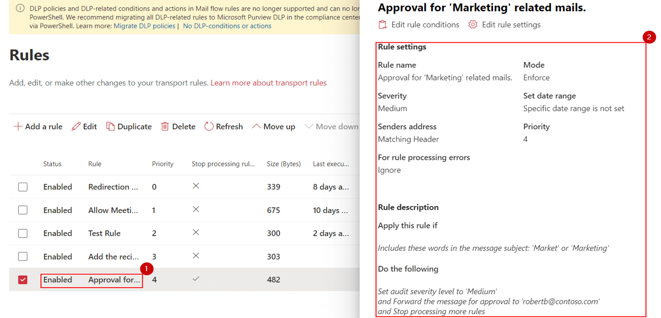Click the Move up chevron icon
Image resolution: width=661 pixels, height=318 pixels.
[256, 127]
